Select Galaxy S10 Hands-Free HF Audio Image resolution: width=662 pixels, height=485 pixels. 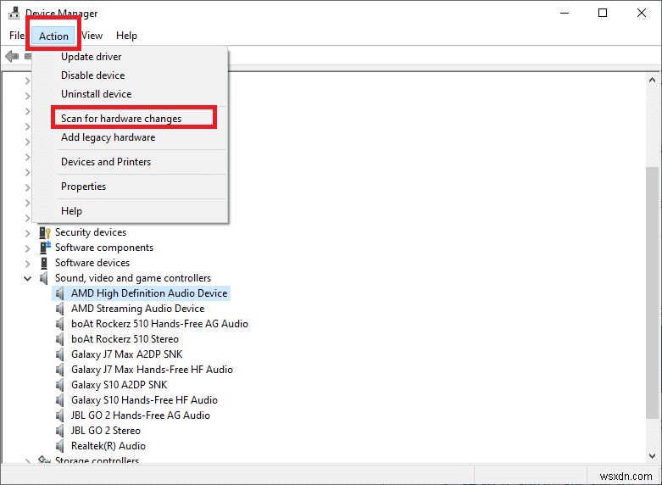pos(144,400)
